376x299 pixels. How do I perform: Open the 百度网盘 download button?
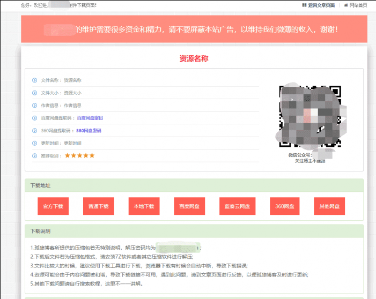(189, 206)
